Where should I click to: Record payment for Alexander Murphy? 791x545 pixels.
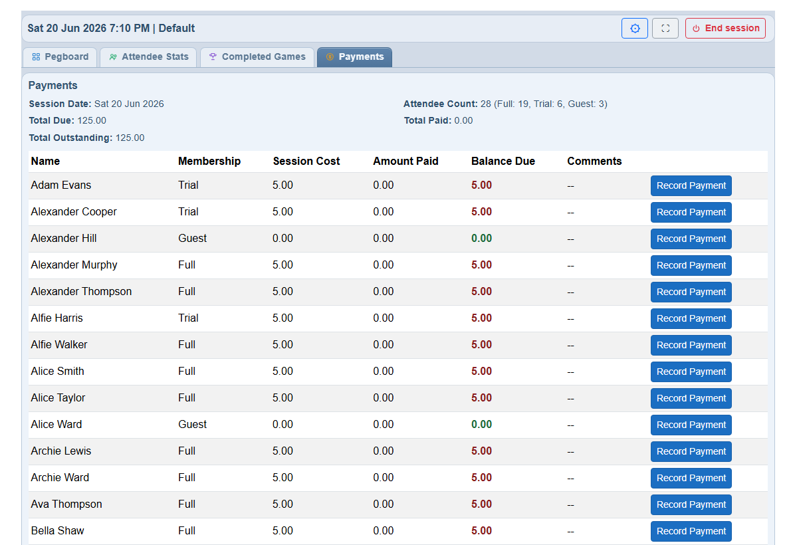(691, 265)
